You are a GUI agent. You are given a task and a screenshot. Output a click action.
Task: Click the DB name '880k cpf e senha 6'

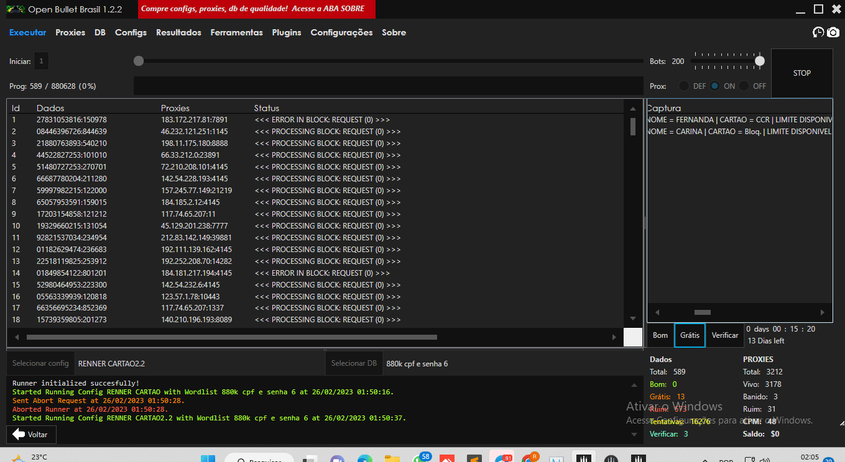click(417, 363)
